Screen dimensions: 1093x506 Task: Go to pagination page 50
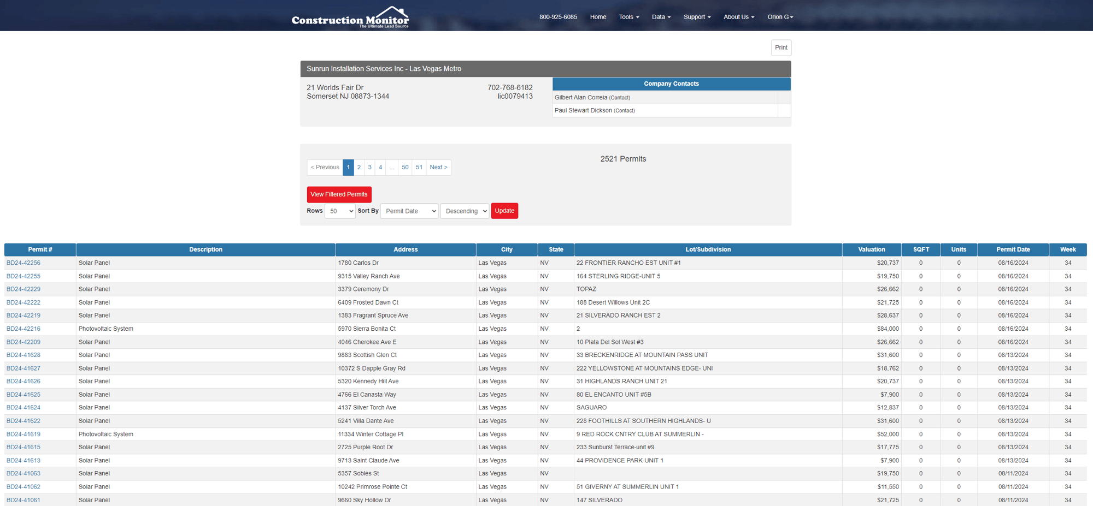click(x=405, y=168)
